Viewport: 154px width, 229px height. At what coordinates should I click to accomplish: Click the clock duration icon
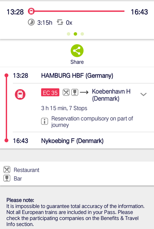click(31, 22)
